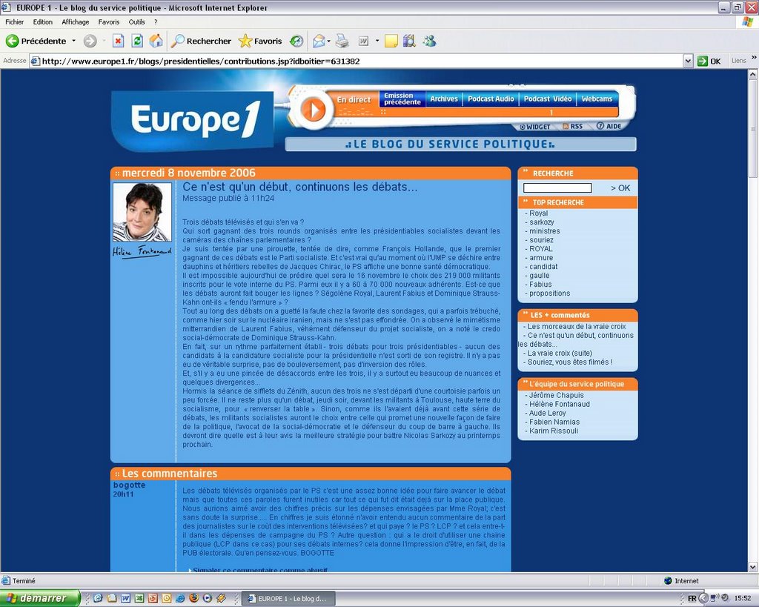Click the vertical scrollbar down arrow

(x=753, y=567)
